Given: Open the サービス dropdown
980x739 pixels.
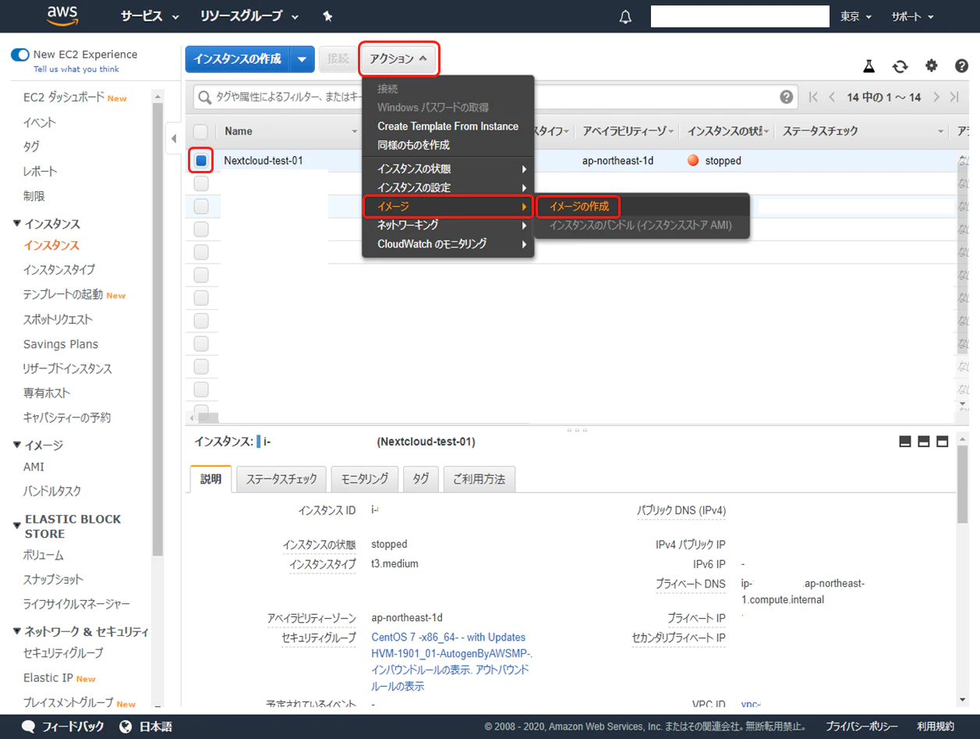Looking at the screenshot, I should 150,16.
